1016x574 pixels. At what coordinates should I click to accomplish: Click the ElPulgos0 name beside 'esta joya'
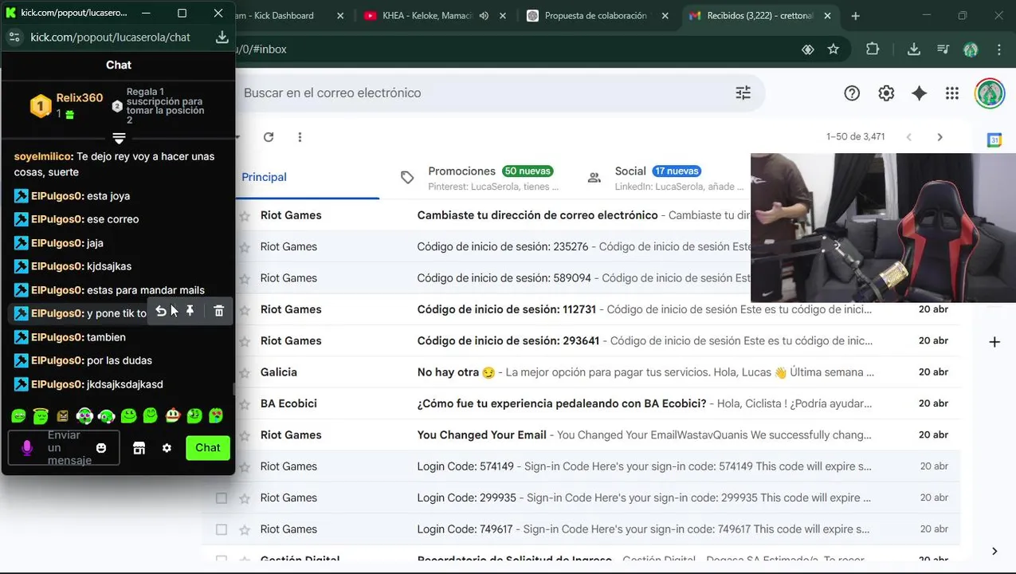57,196
